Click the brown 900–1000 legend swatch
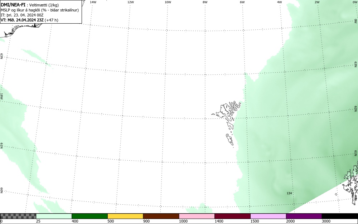Image resolution: width=358 pixels, height=224 pixels. tap(161, 216)
